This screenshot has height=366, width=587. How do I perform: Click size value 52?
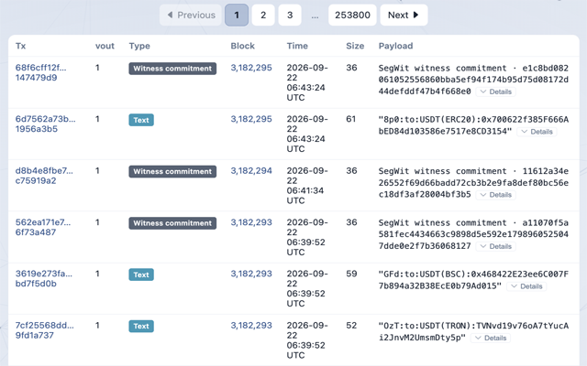(351, 326)
